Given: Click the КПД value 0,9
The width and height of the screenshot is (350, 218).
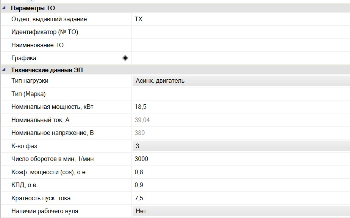Looking at the screenshot, I should tap(139, 185).
